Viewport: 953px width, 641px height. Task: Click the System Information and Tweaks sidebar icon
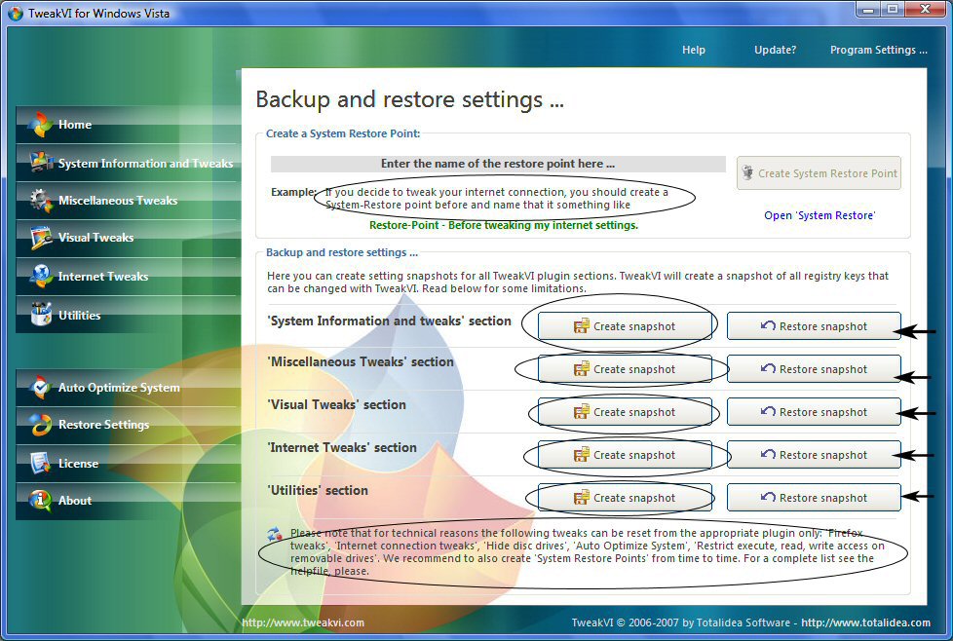[x=42, y=162]
